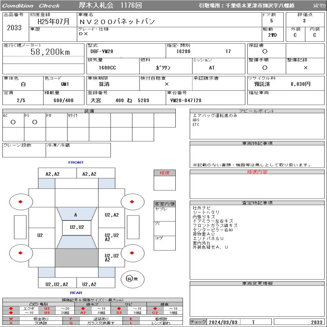Click the vehicle name NV200バネットバン
327x327 pixels.
click(117, 22)
